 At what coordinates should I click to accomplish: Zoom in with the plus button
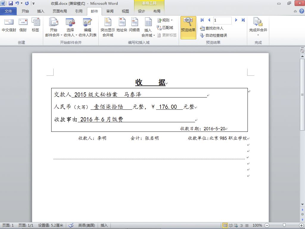301,225
